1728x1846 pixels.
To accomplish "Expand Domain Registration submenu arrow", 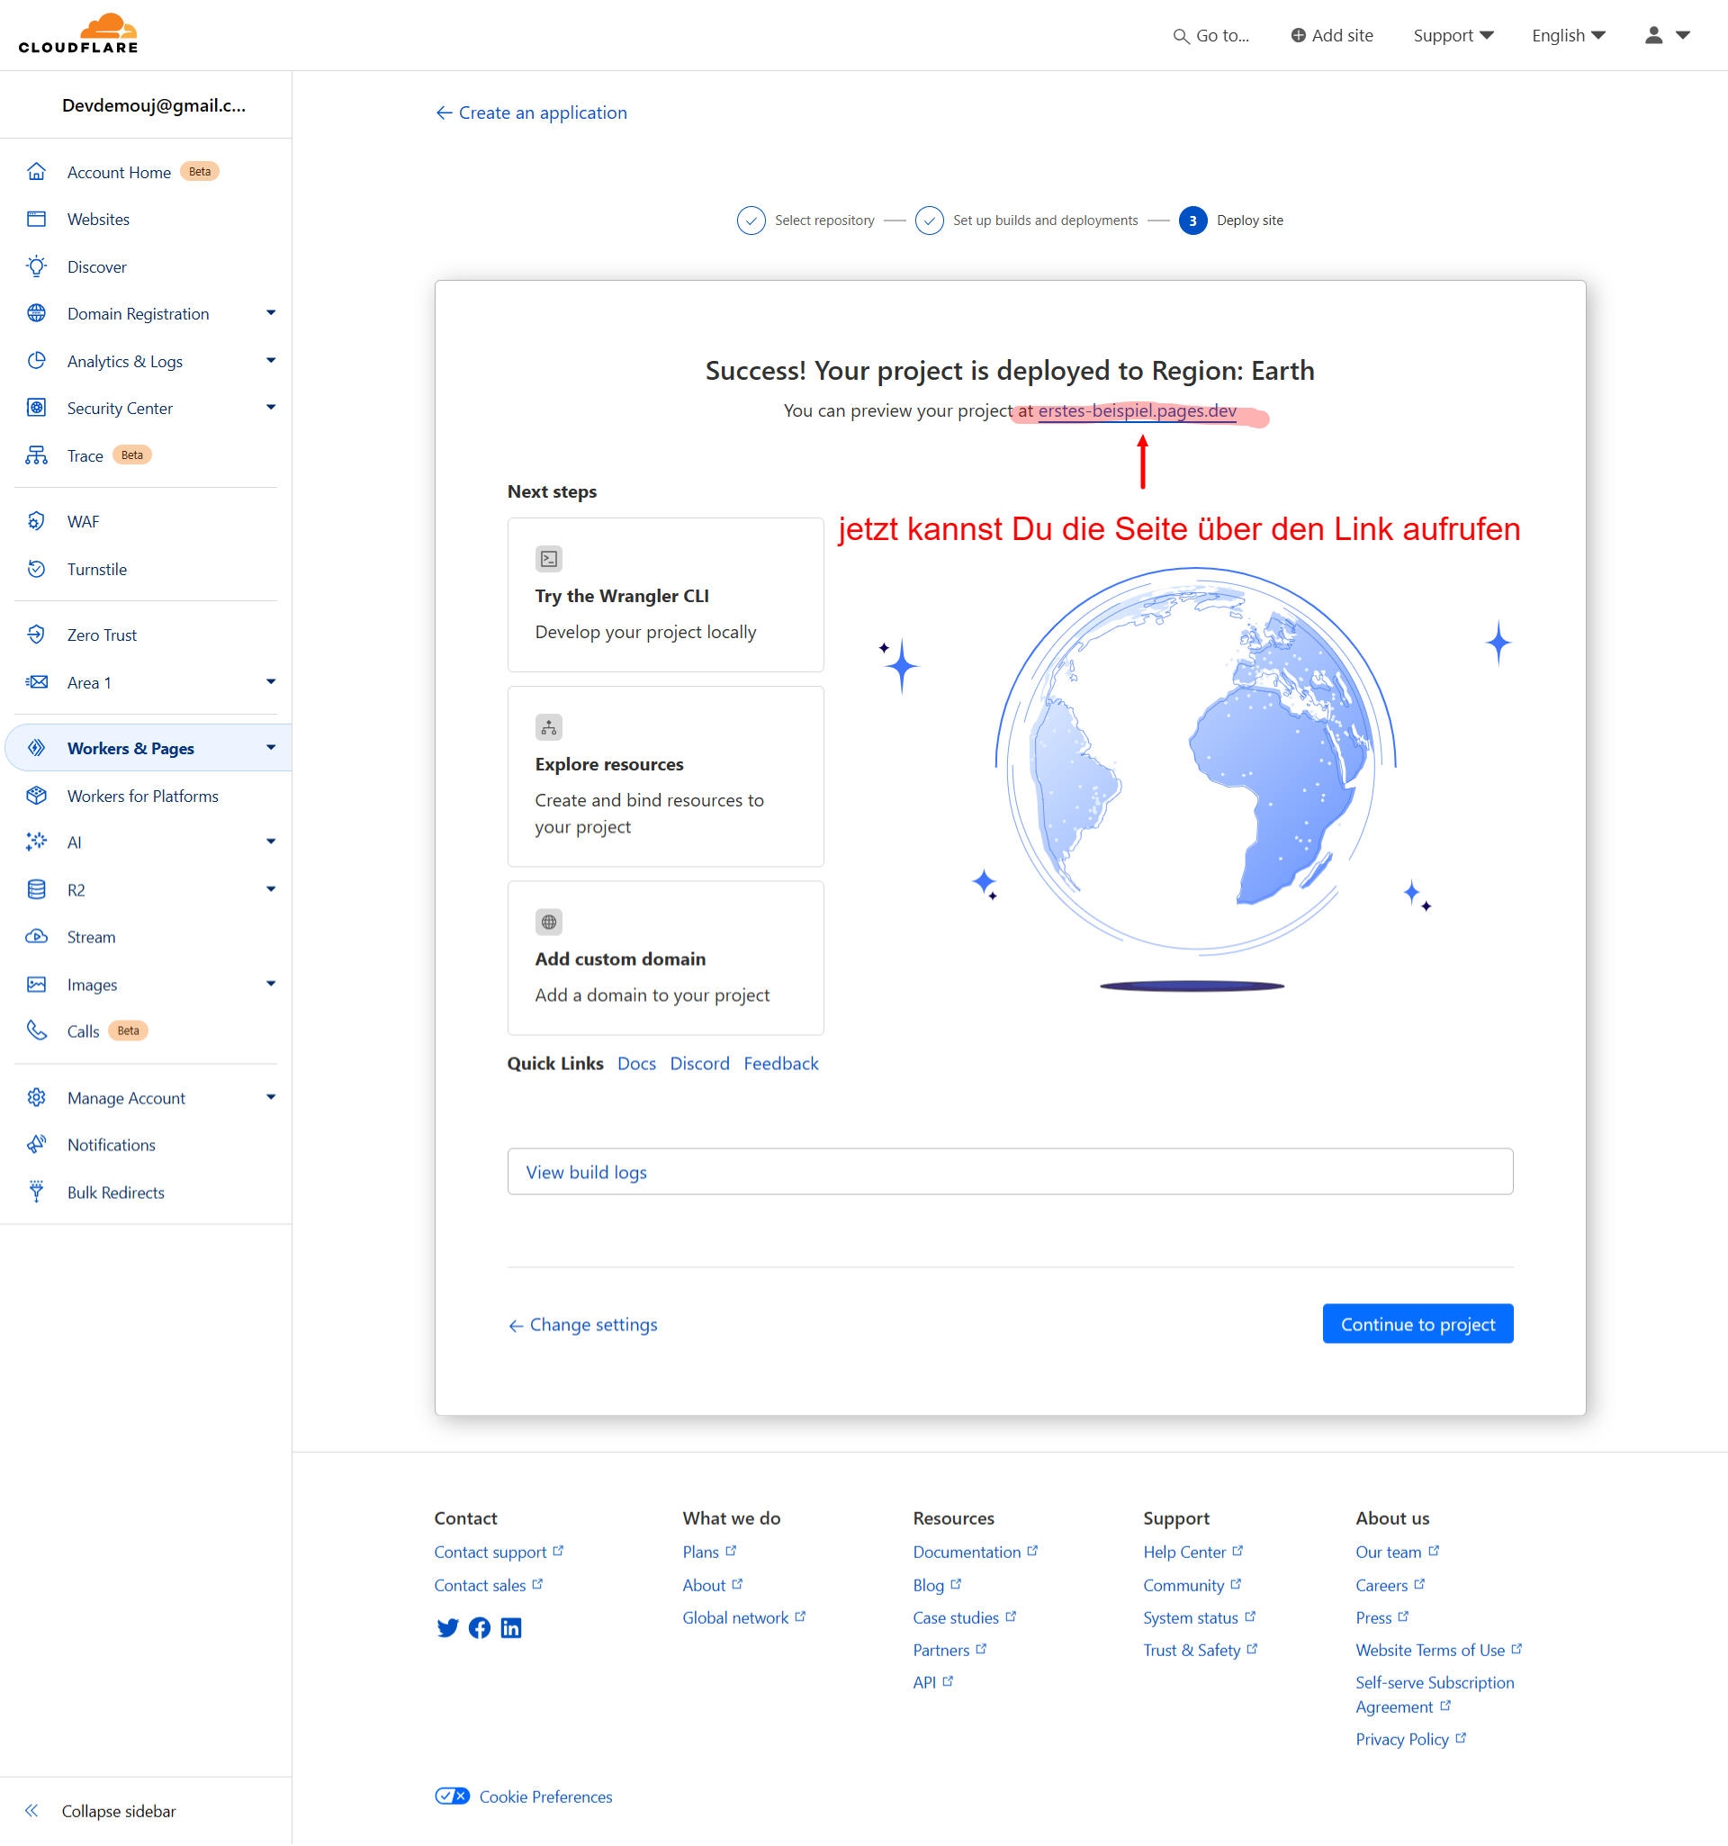I will (270, 313).
